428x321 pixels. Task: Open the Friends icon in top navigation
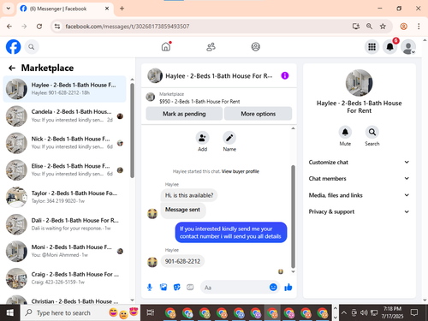coord(211,47)
